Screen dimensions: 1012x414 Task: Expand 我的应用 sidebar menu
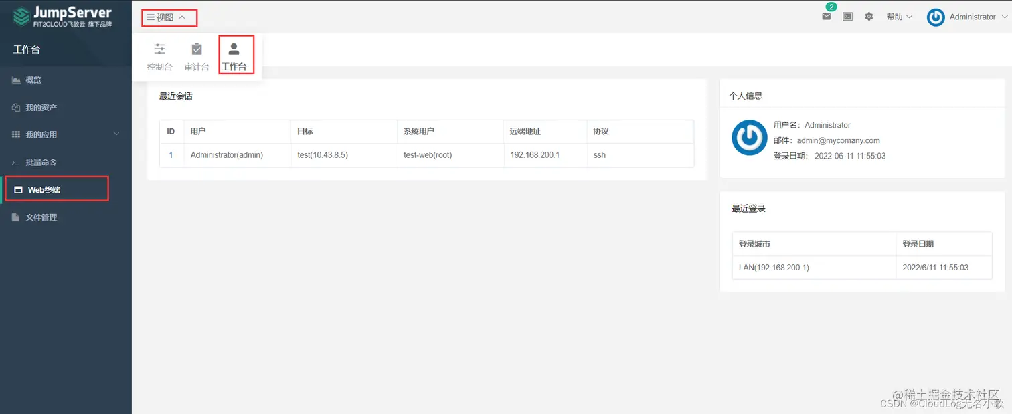tap(66, 134)
